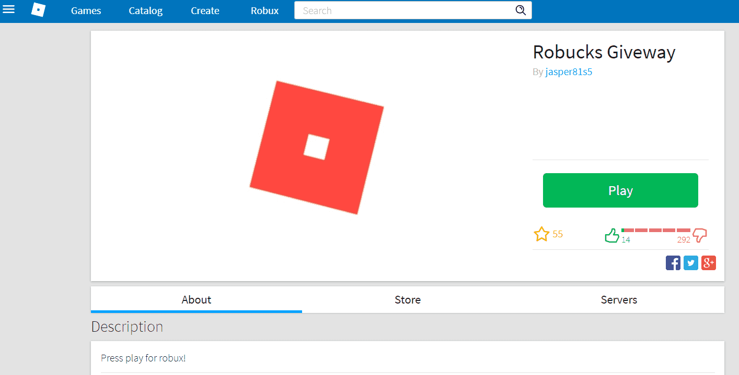Share the game on Twitter
The width and height of the screenshot is (739, 375).
pyautogui.click(x=691, y=263)
